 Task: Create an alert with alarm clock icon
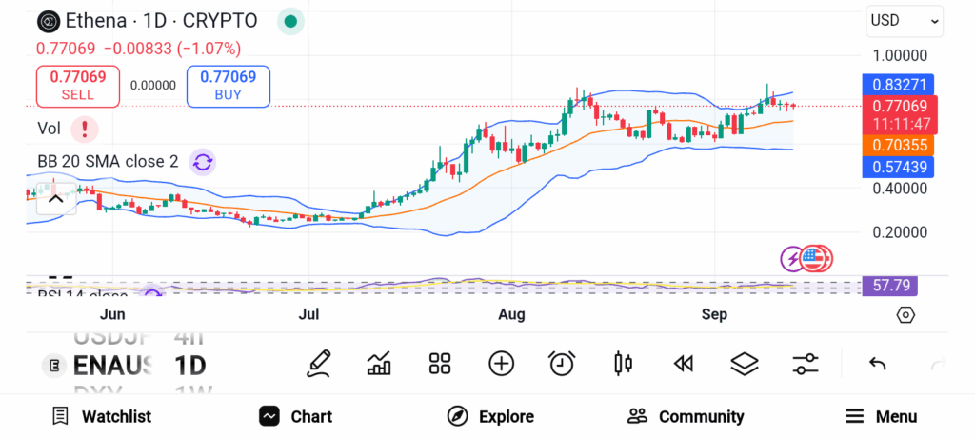click(562, 363)
